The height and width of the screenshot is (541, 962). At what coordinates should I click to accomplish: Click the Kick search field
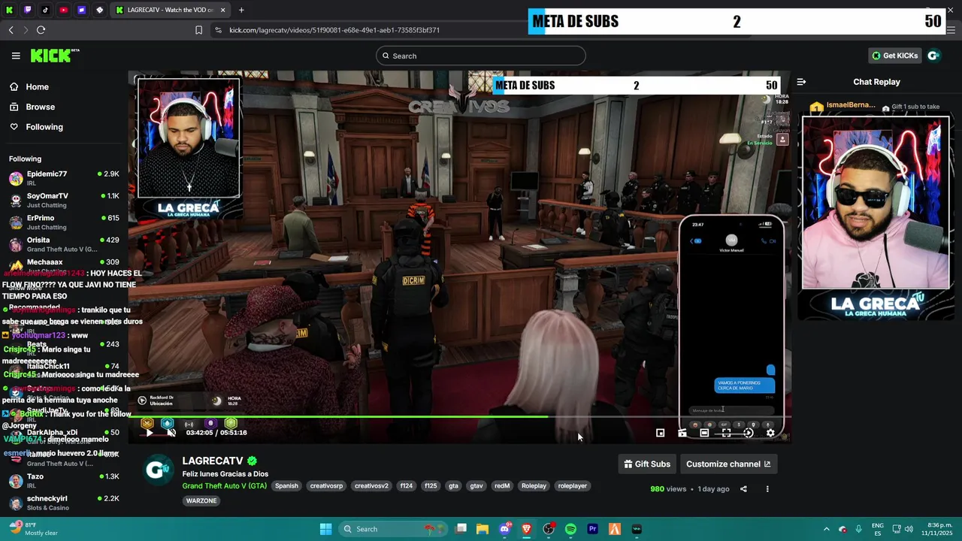click(x=481, y=56)
